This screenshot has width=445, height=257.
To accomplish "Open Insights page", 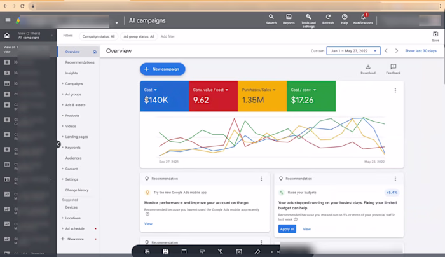I will click(71, 73).
